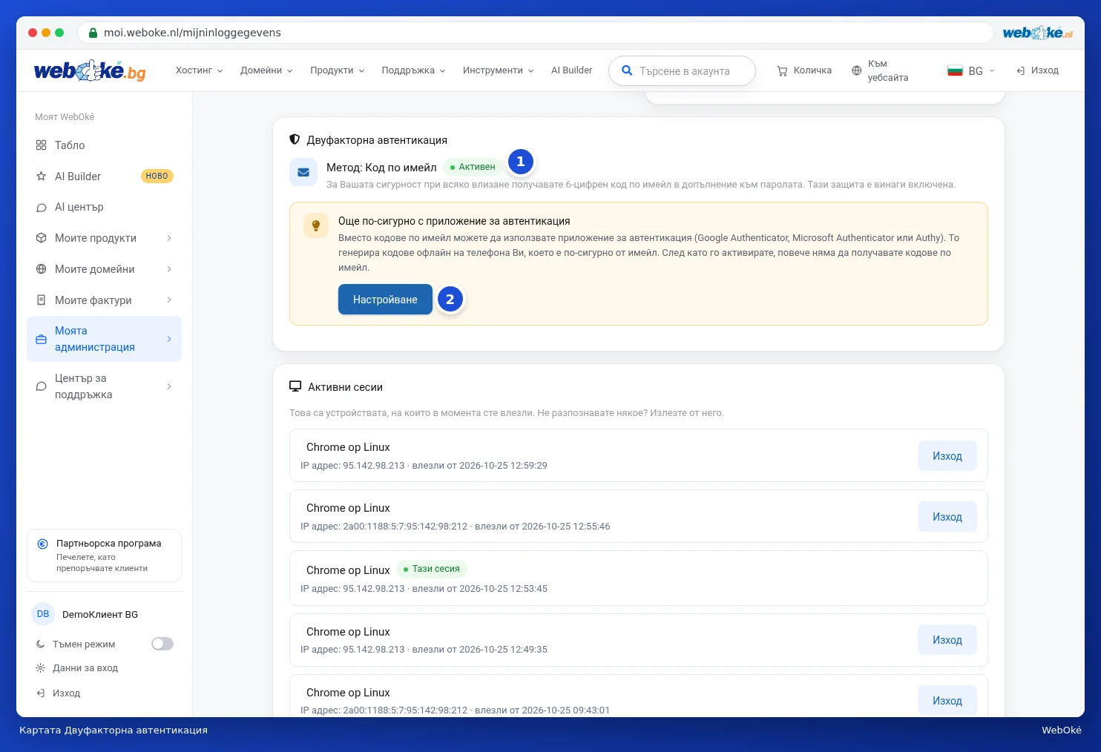Click the Табло dashboard grid icon
1101x752 pixels.
point(41,145)
